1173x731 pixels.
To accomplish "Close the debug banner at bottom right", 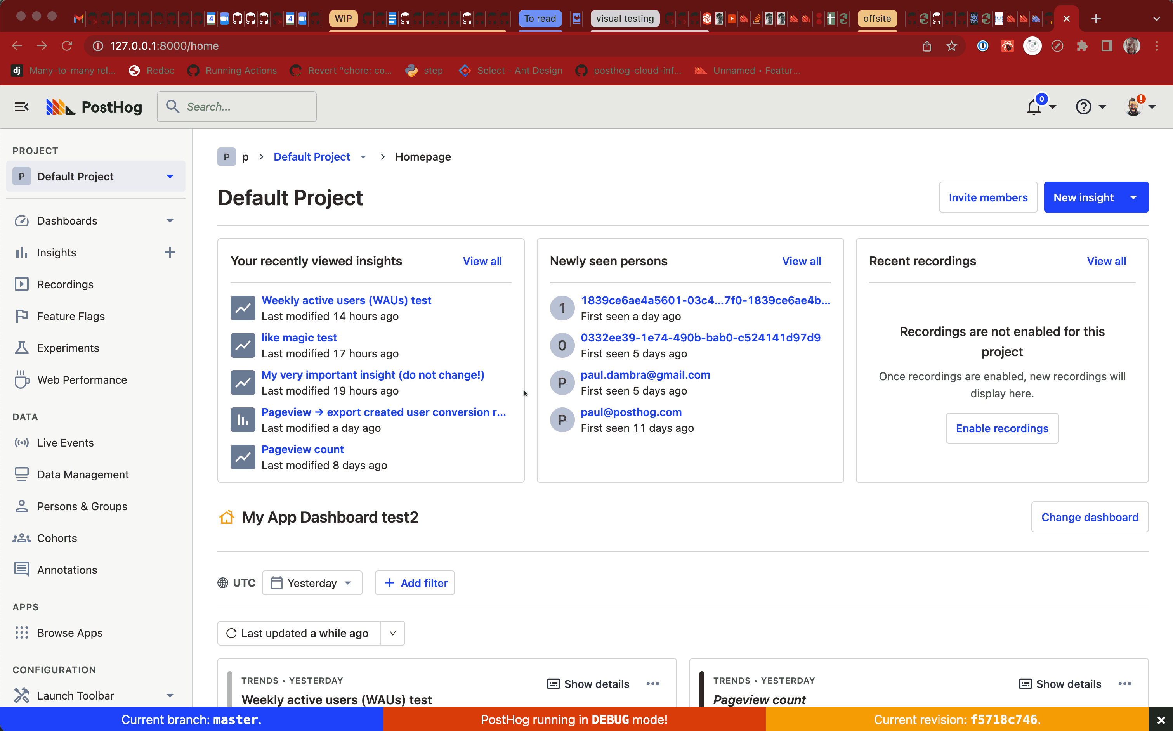I will click(1161, 720).
